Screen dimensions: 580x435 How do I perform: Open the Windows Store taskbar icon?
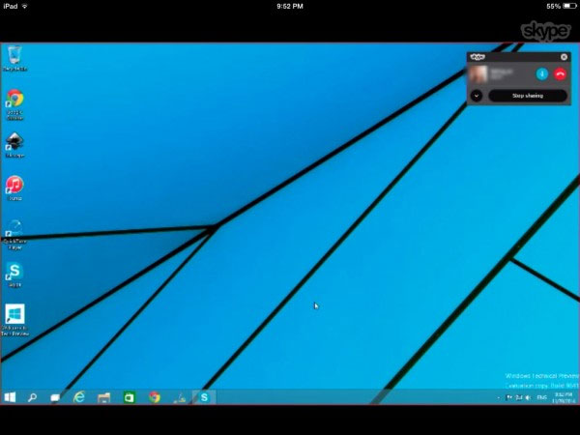[130, 397]
